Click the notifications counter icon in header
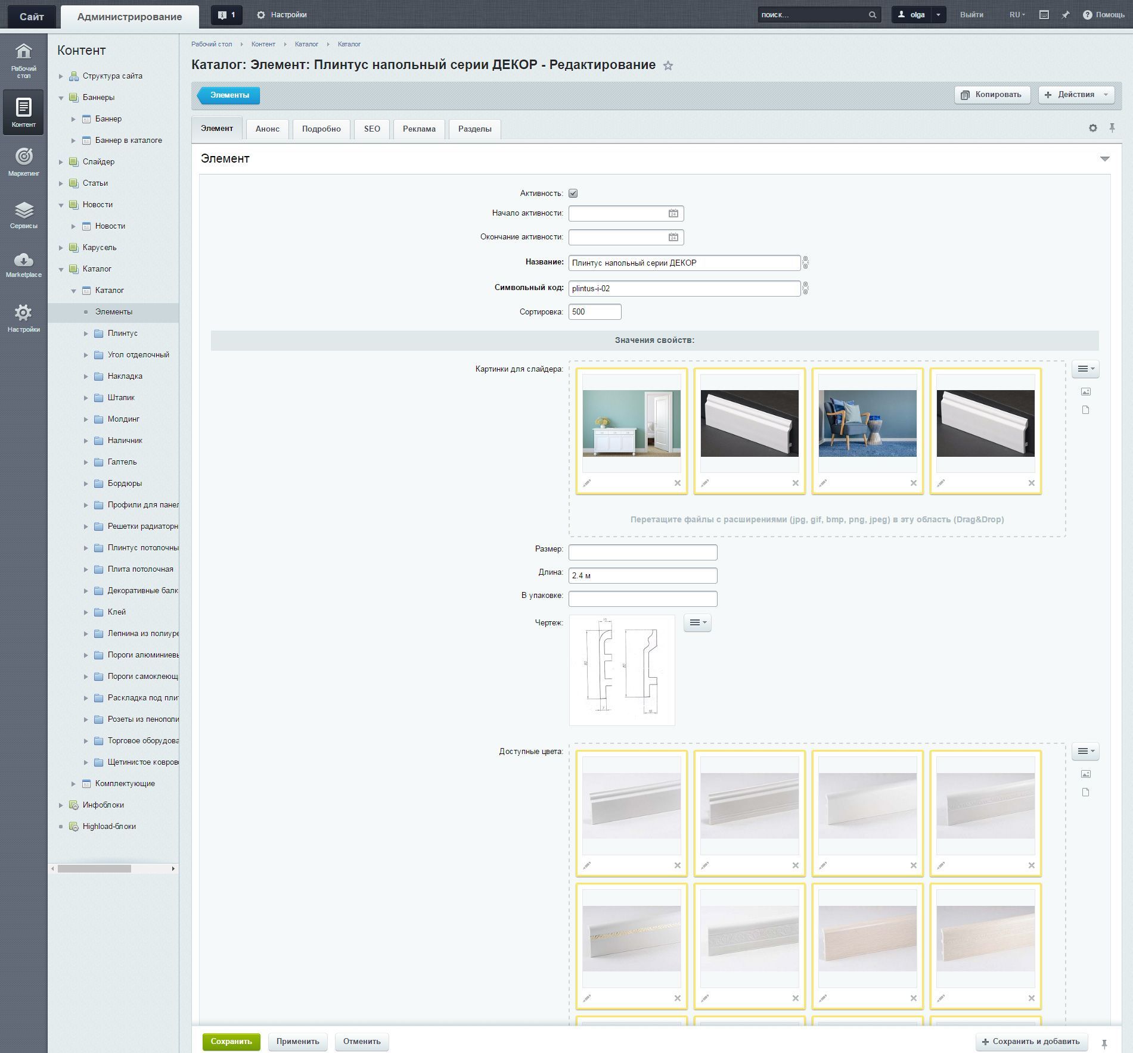Screen dimensions: 1133x1053 tap(226, 15)
